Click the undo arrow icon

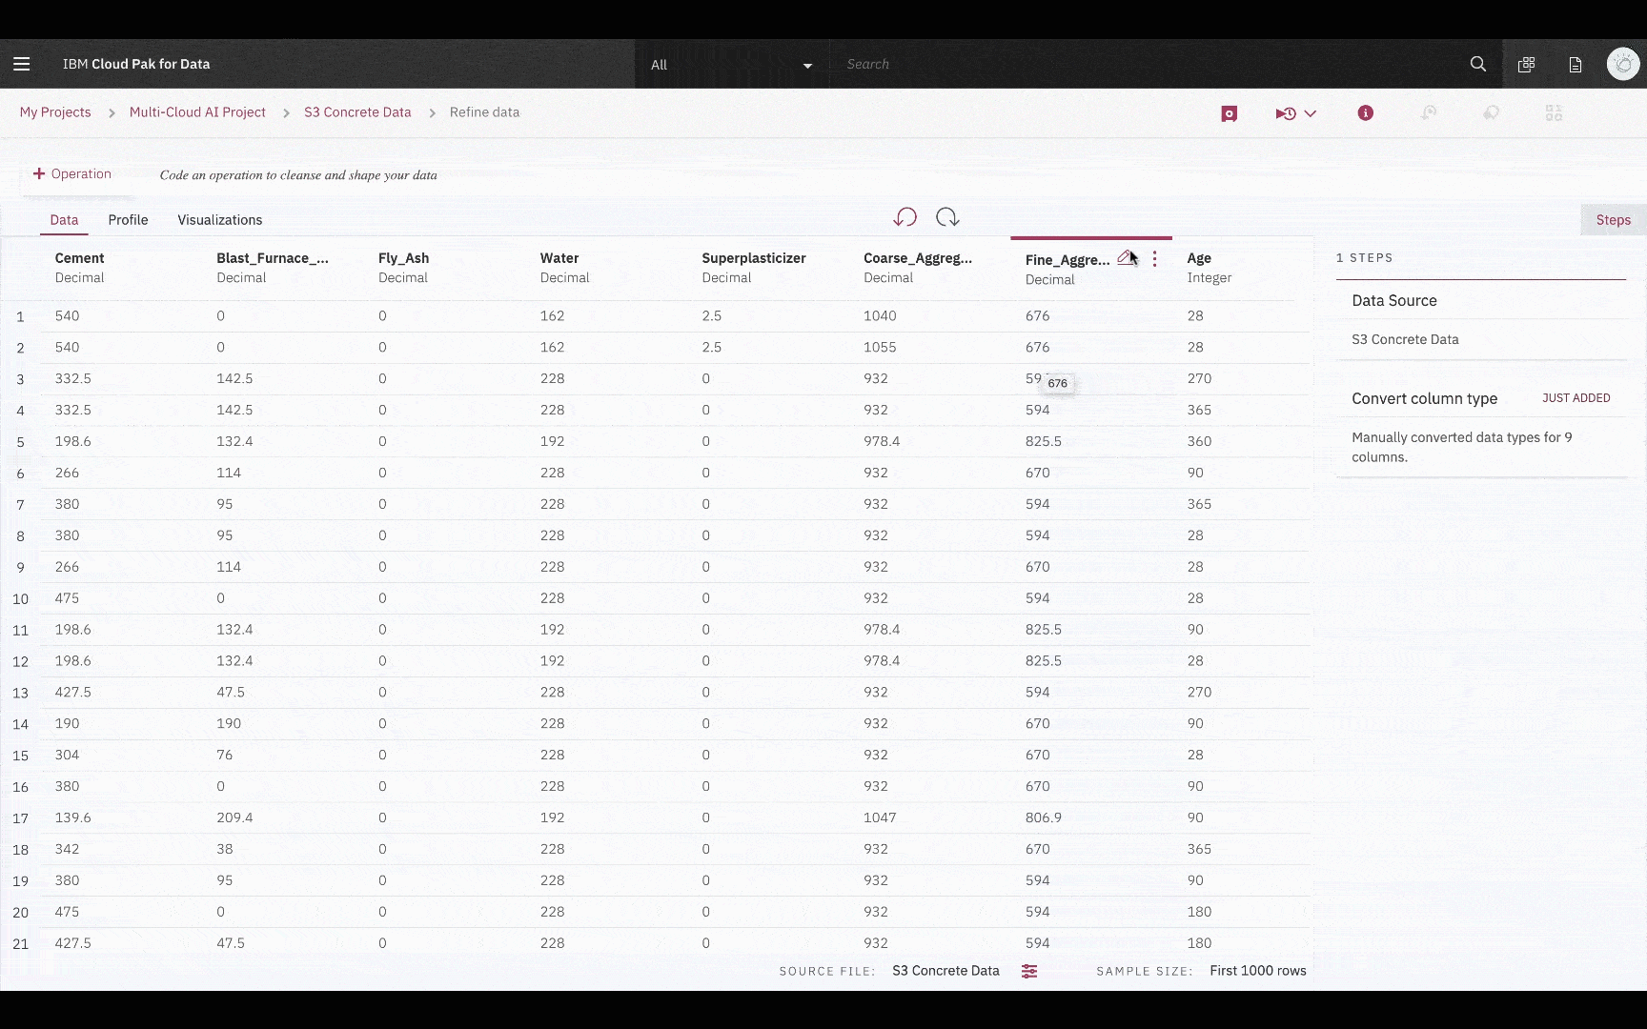tap(905, 217)
